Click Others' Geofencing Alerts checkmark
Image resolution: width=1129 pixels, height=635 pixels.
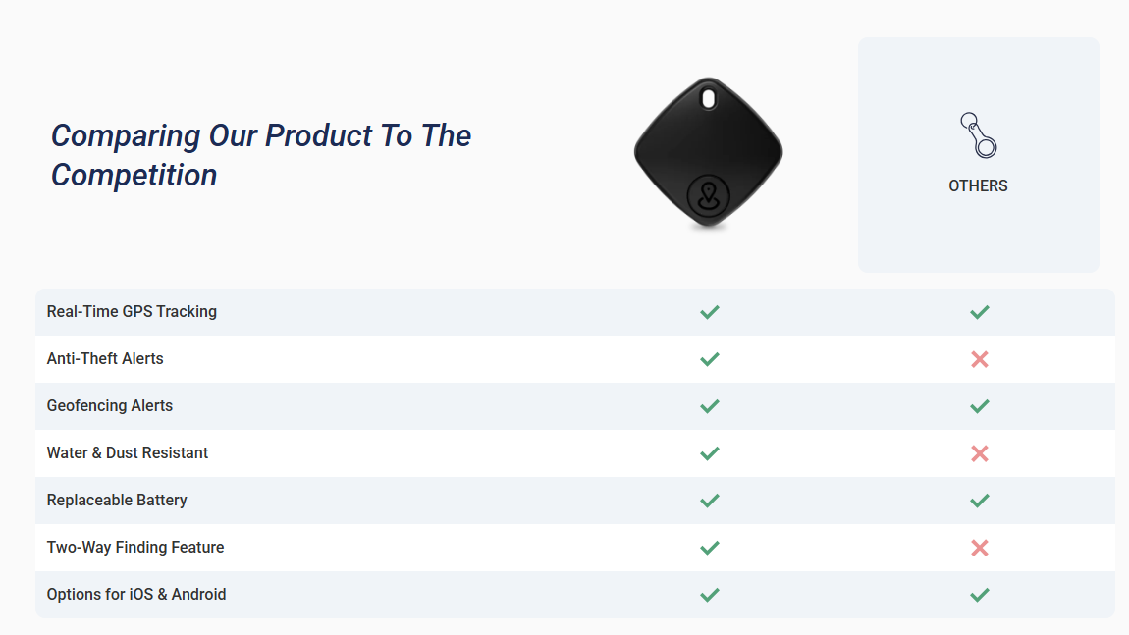click(x=979, y=406)
